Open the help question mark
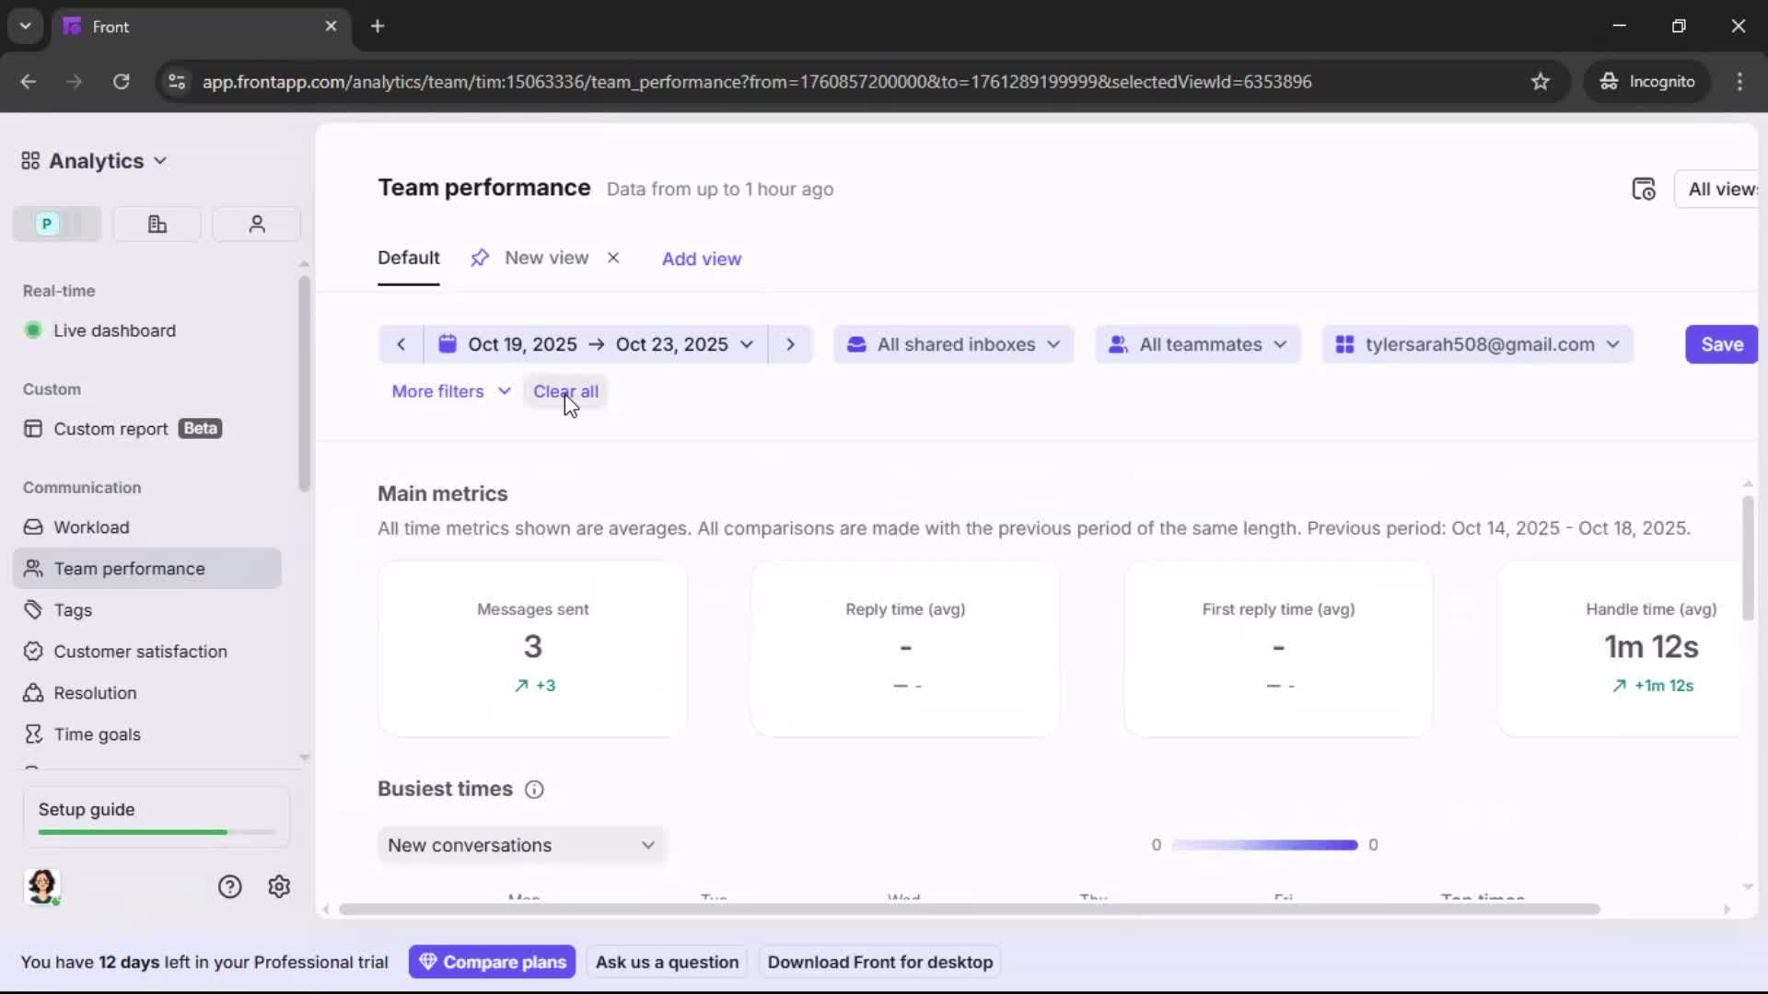 [x=228, y=886]
